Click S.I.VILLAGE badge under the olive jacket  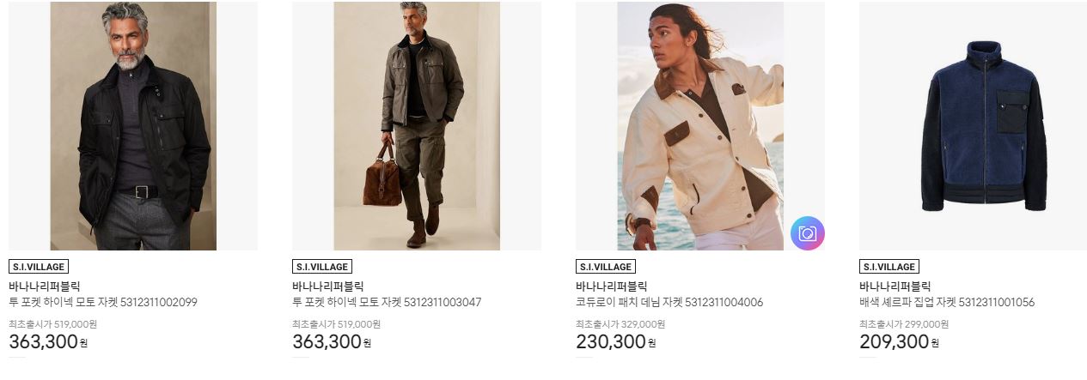322,267
